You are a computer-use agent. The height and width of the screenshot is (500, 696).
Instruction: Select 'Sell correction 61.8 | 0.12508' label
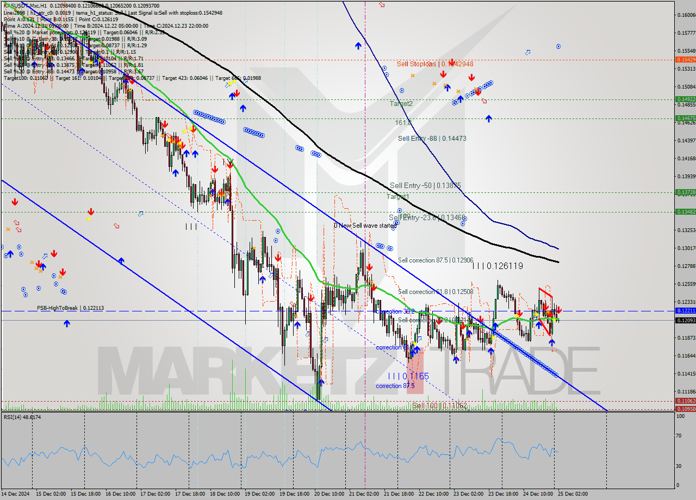point(436,292)
